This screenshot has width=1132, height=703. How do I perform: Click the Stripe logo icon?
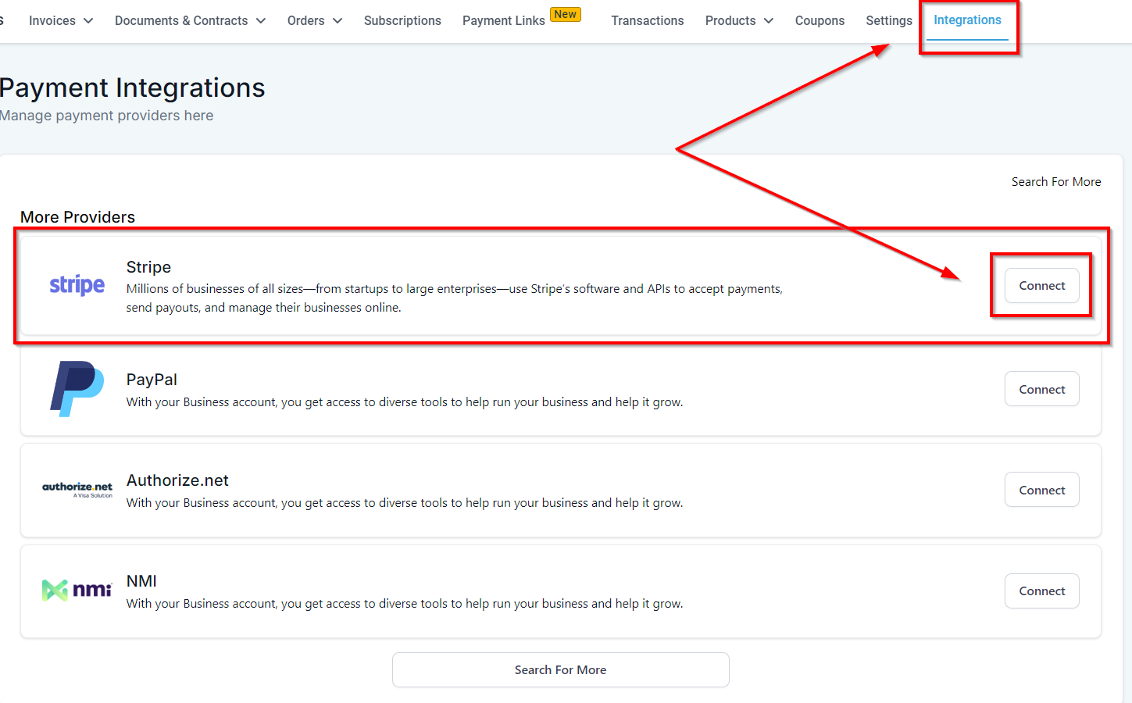pyautogui.click(x=77, y=285)
